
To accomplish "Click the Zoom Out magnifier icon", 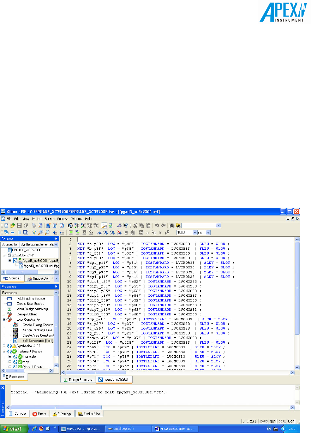I will [x=47, y=232].
